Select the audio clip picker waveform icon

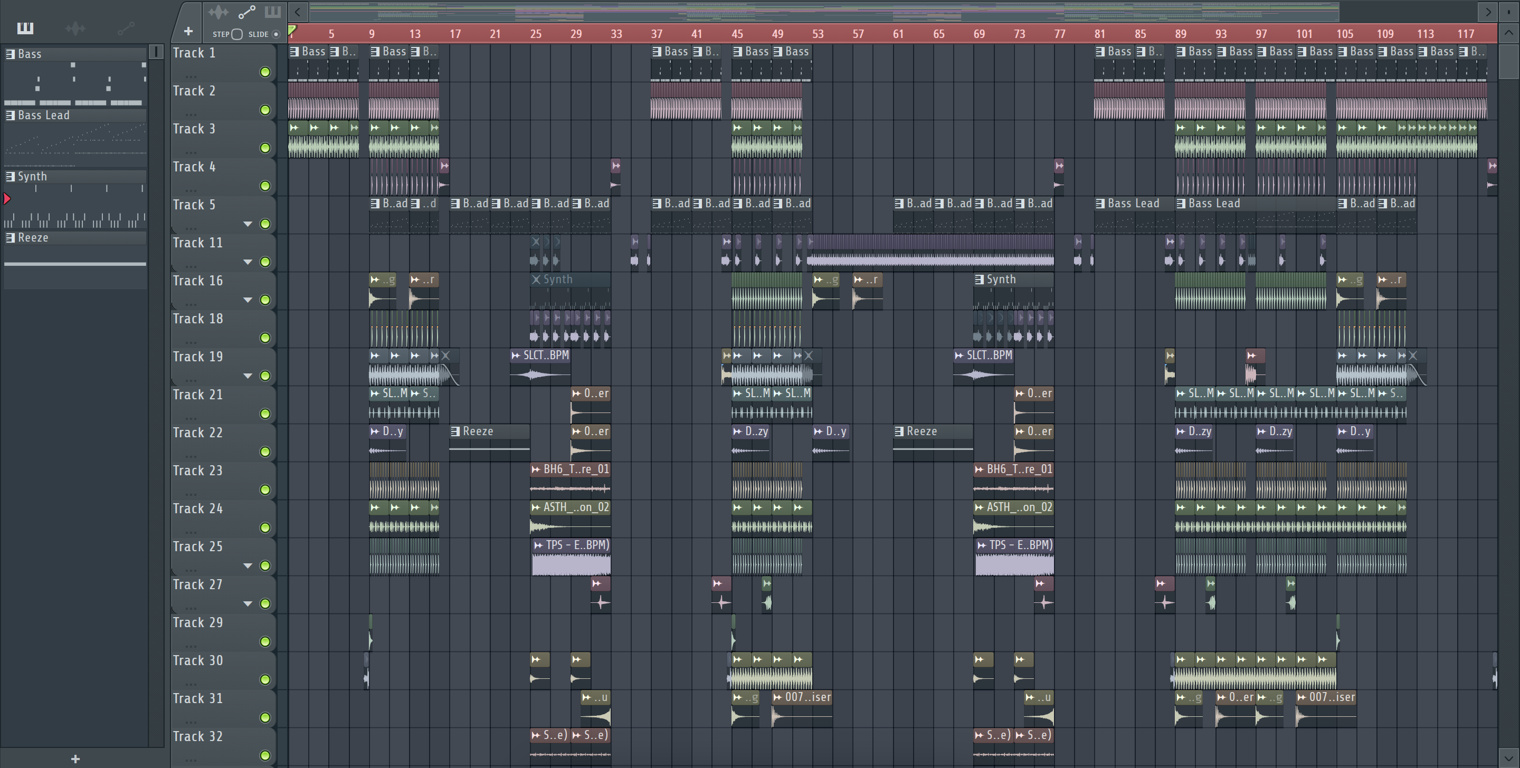pyautogui.click(x=75, y=28)
